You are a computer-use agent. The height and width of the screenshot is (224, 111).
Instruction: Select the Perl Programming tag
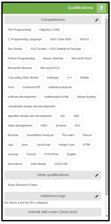point(19,30)
